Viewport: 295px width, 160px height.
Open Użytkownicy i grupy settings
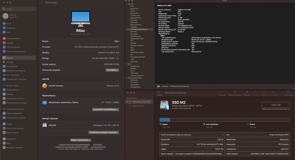coord(16,118)
